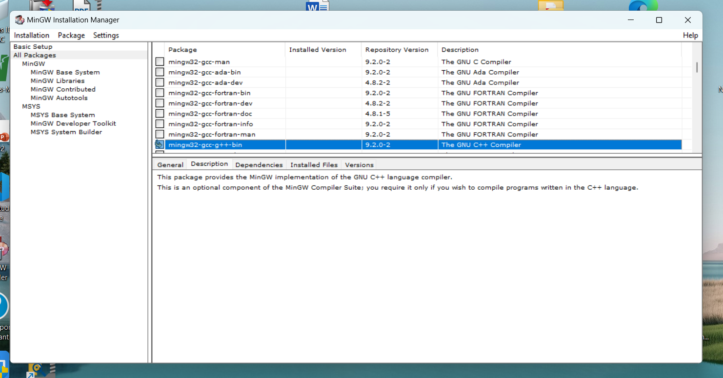The image size is (723, 378).
Task: Open the Microsoft Edge desktop icon
Action: (x=643, y=5)
